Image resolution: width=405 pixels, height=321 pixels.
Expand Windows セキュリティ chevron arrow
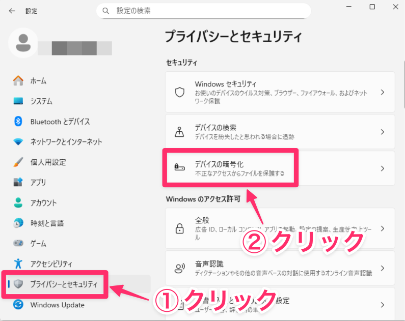coord(382,92)
